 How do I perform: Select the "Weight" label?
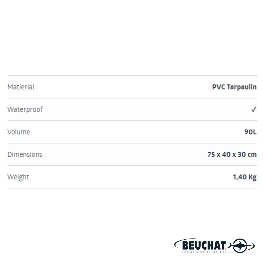18,177
